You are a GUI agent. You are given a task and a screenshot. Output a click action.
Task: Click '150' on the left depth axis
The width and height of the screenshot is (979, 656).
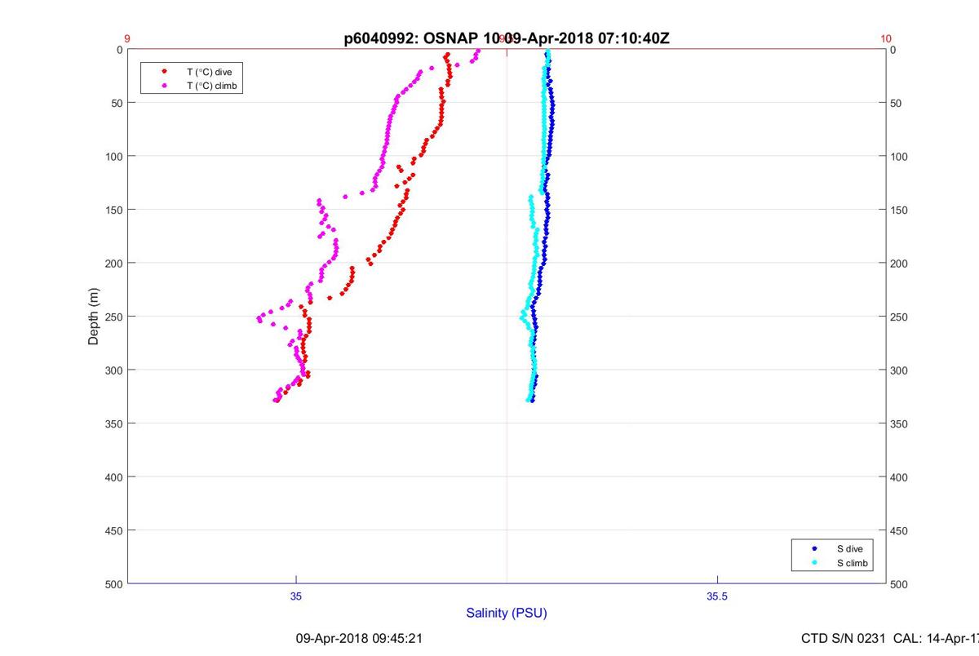pyautogui.click(x=113, y=210)
